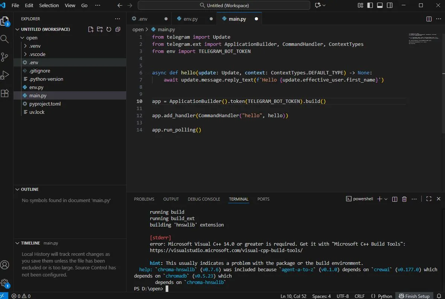Switch to the env.py editor tab
The image size is (445, 299).
click(x=190, y=19)
